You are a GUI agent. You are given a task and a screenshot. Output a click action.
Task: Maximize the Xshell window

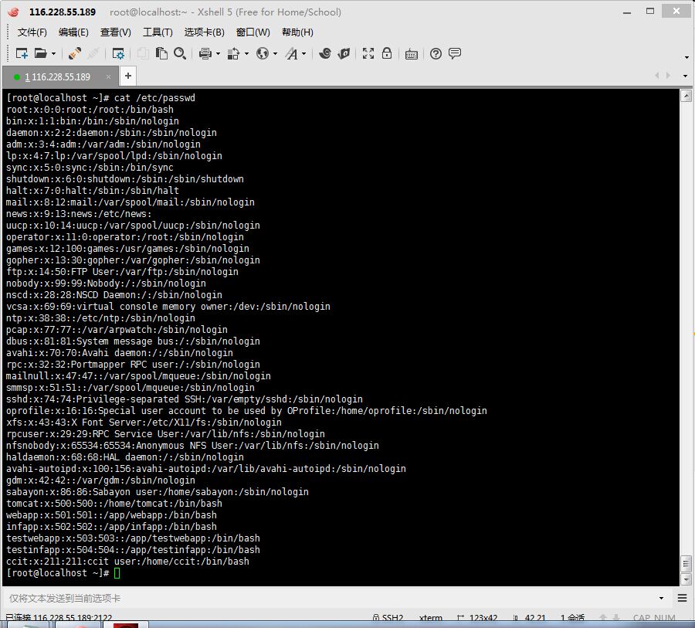[650, 12]
